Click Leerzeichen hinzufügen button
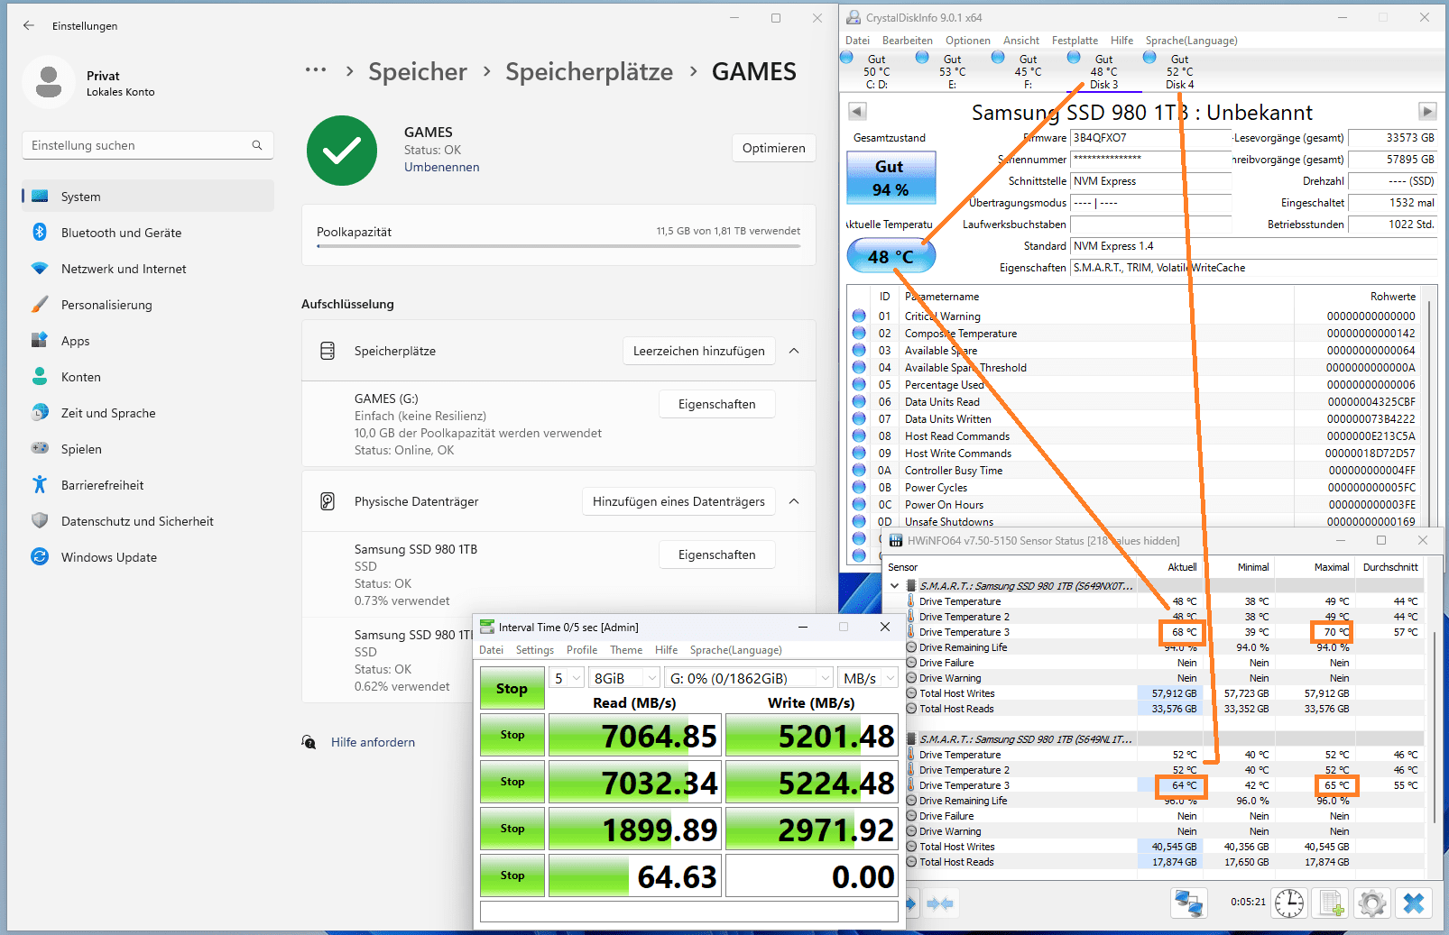The width and height of the screenshot is (1449, 935). tap(699, 351)
